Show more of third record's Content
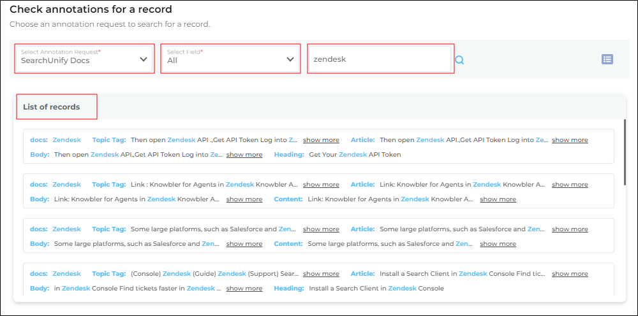The height and width of the screenshot is (316, 638). pos(498,243)
